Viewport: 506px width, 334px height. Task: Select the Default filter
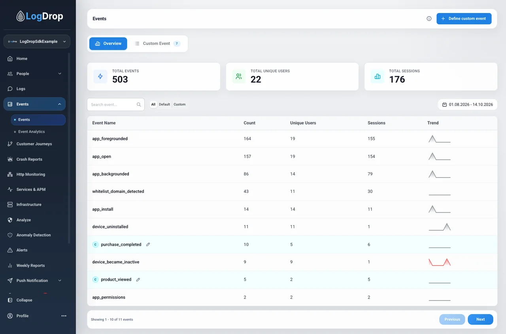(x=164, y=104)
